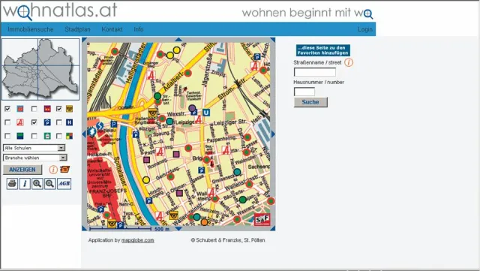Open the 'Branche wählen' dropdown
Viewport: 480px width, 271px height.
tap(35, 158)
